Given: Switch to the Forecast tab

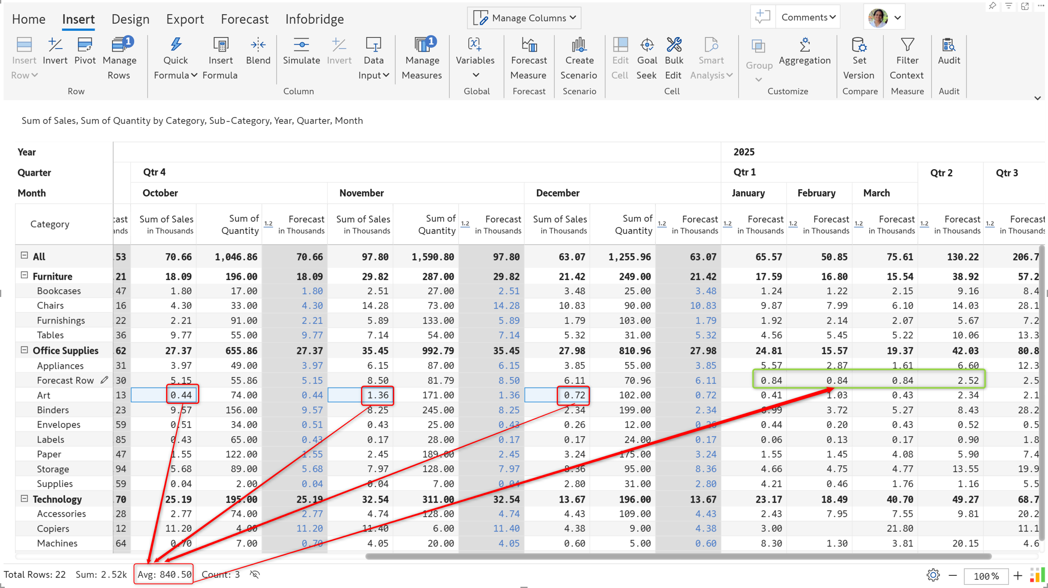Looking at the screenshot, I should (245, 19).
